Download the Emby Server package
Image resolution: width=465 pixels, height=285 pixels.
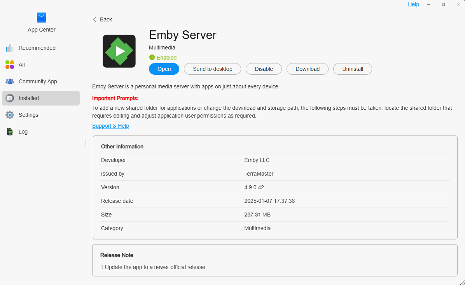coord(307,69)
